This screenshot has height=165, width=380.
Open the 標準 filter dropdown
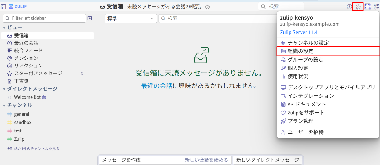131,18
